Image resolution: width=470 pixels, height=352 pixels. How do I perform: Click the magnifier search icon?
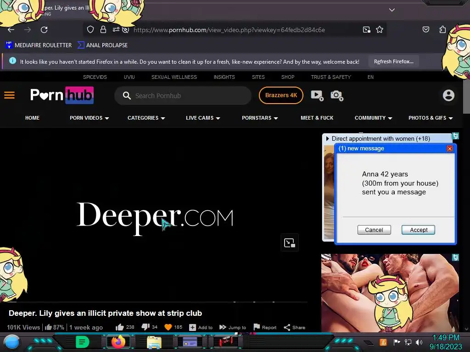click(127, 95)
